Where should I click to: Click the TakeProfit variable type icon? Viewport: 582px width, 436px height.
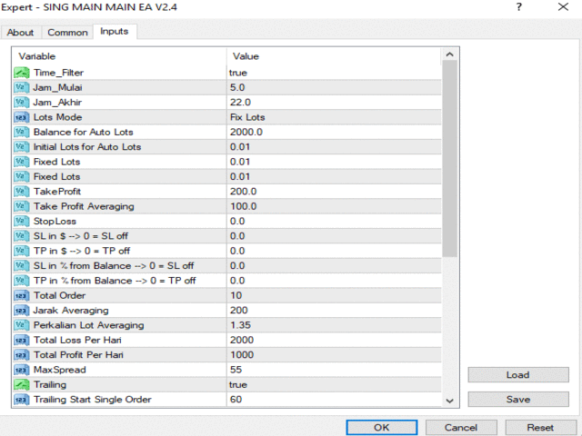pyautogui.click(x=22, y=192)
